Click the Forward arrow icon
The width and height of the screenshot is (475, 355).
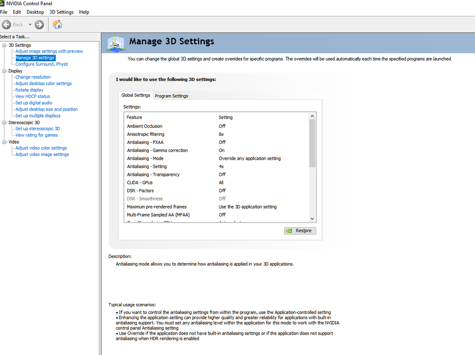tap(39, 25)
